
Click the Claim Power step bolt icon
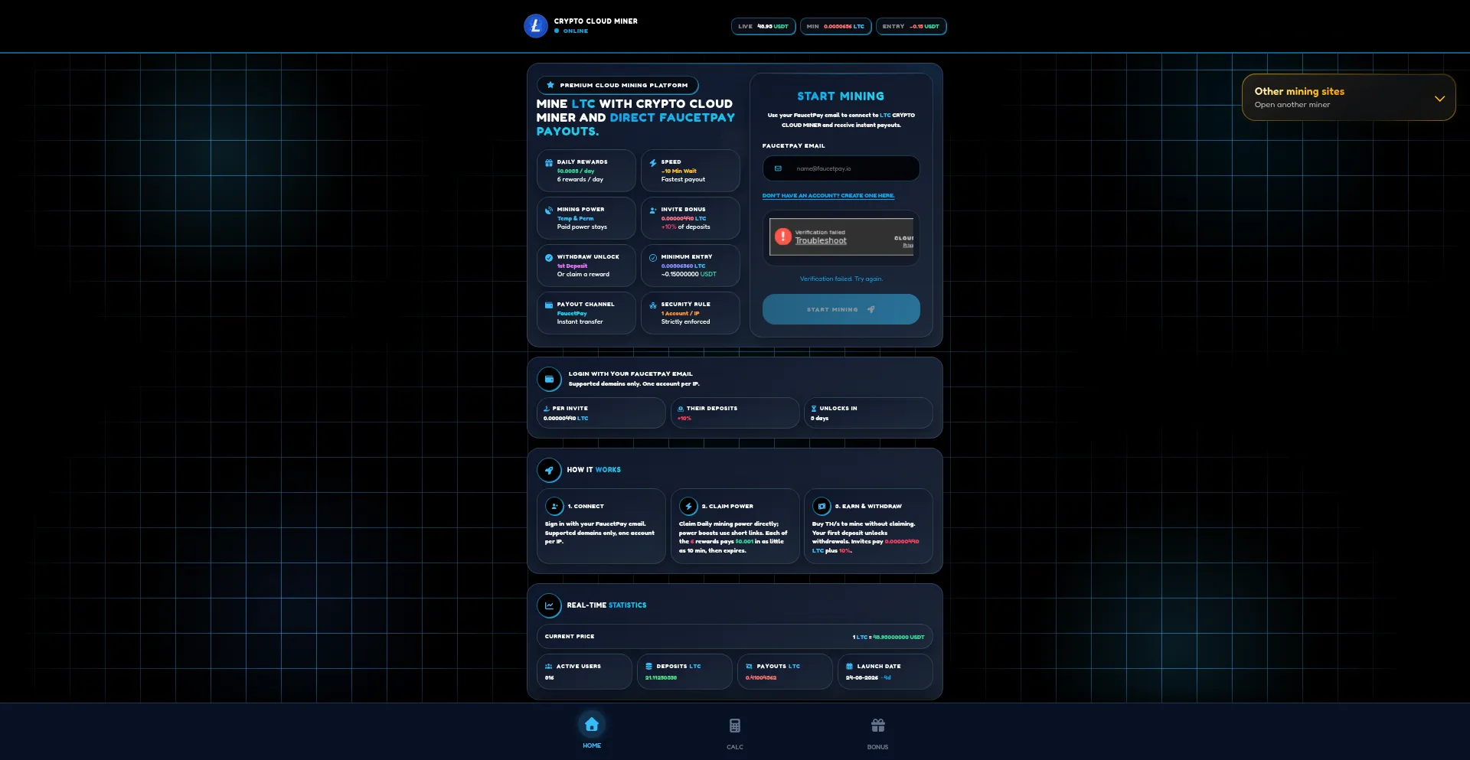[x=688, y=506]
